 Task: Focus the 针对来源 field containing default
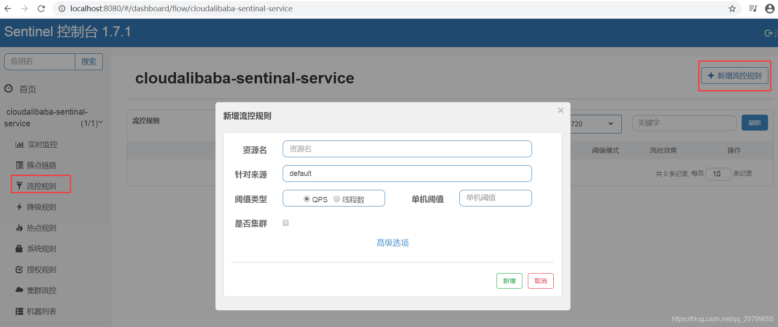click(x=407, y=174)
